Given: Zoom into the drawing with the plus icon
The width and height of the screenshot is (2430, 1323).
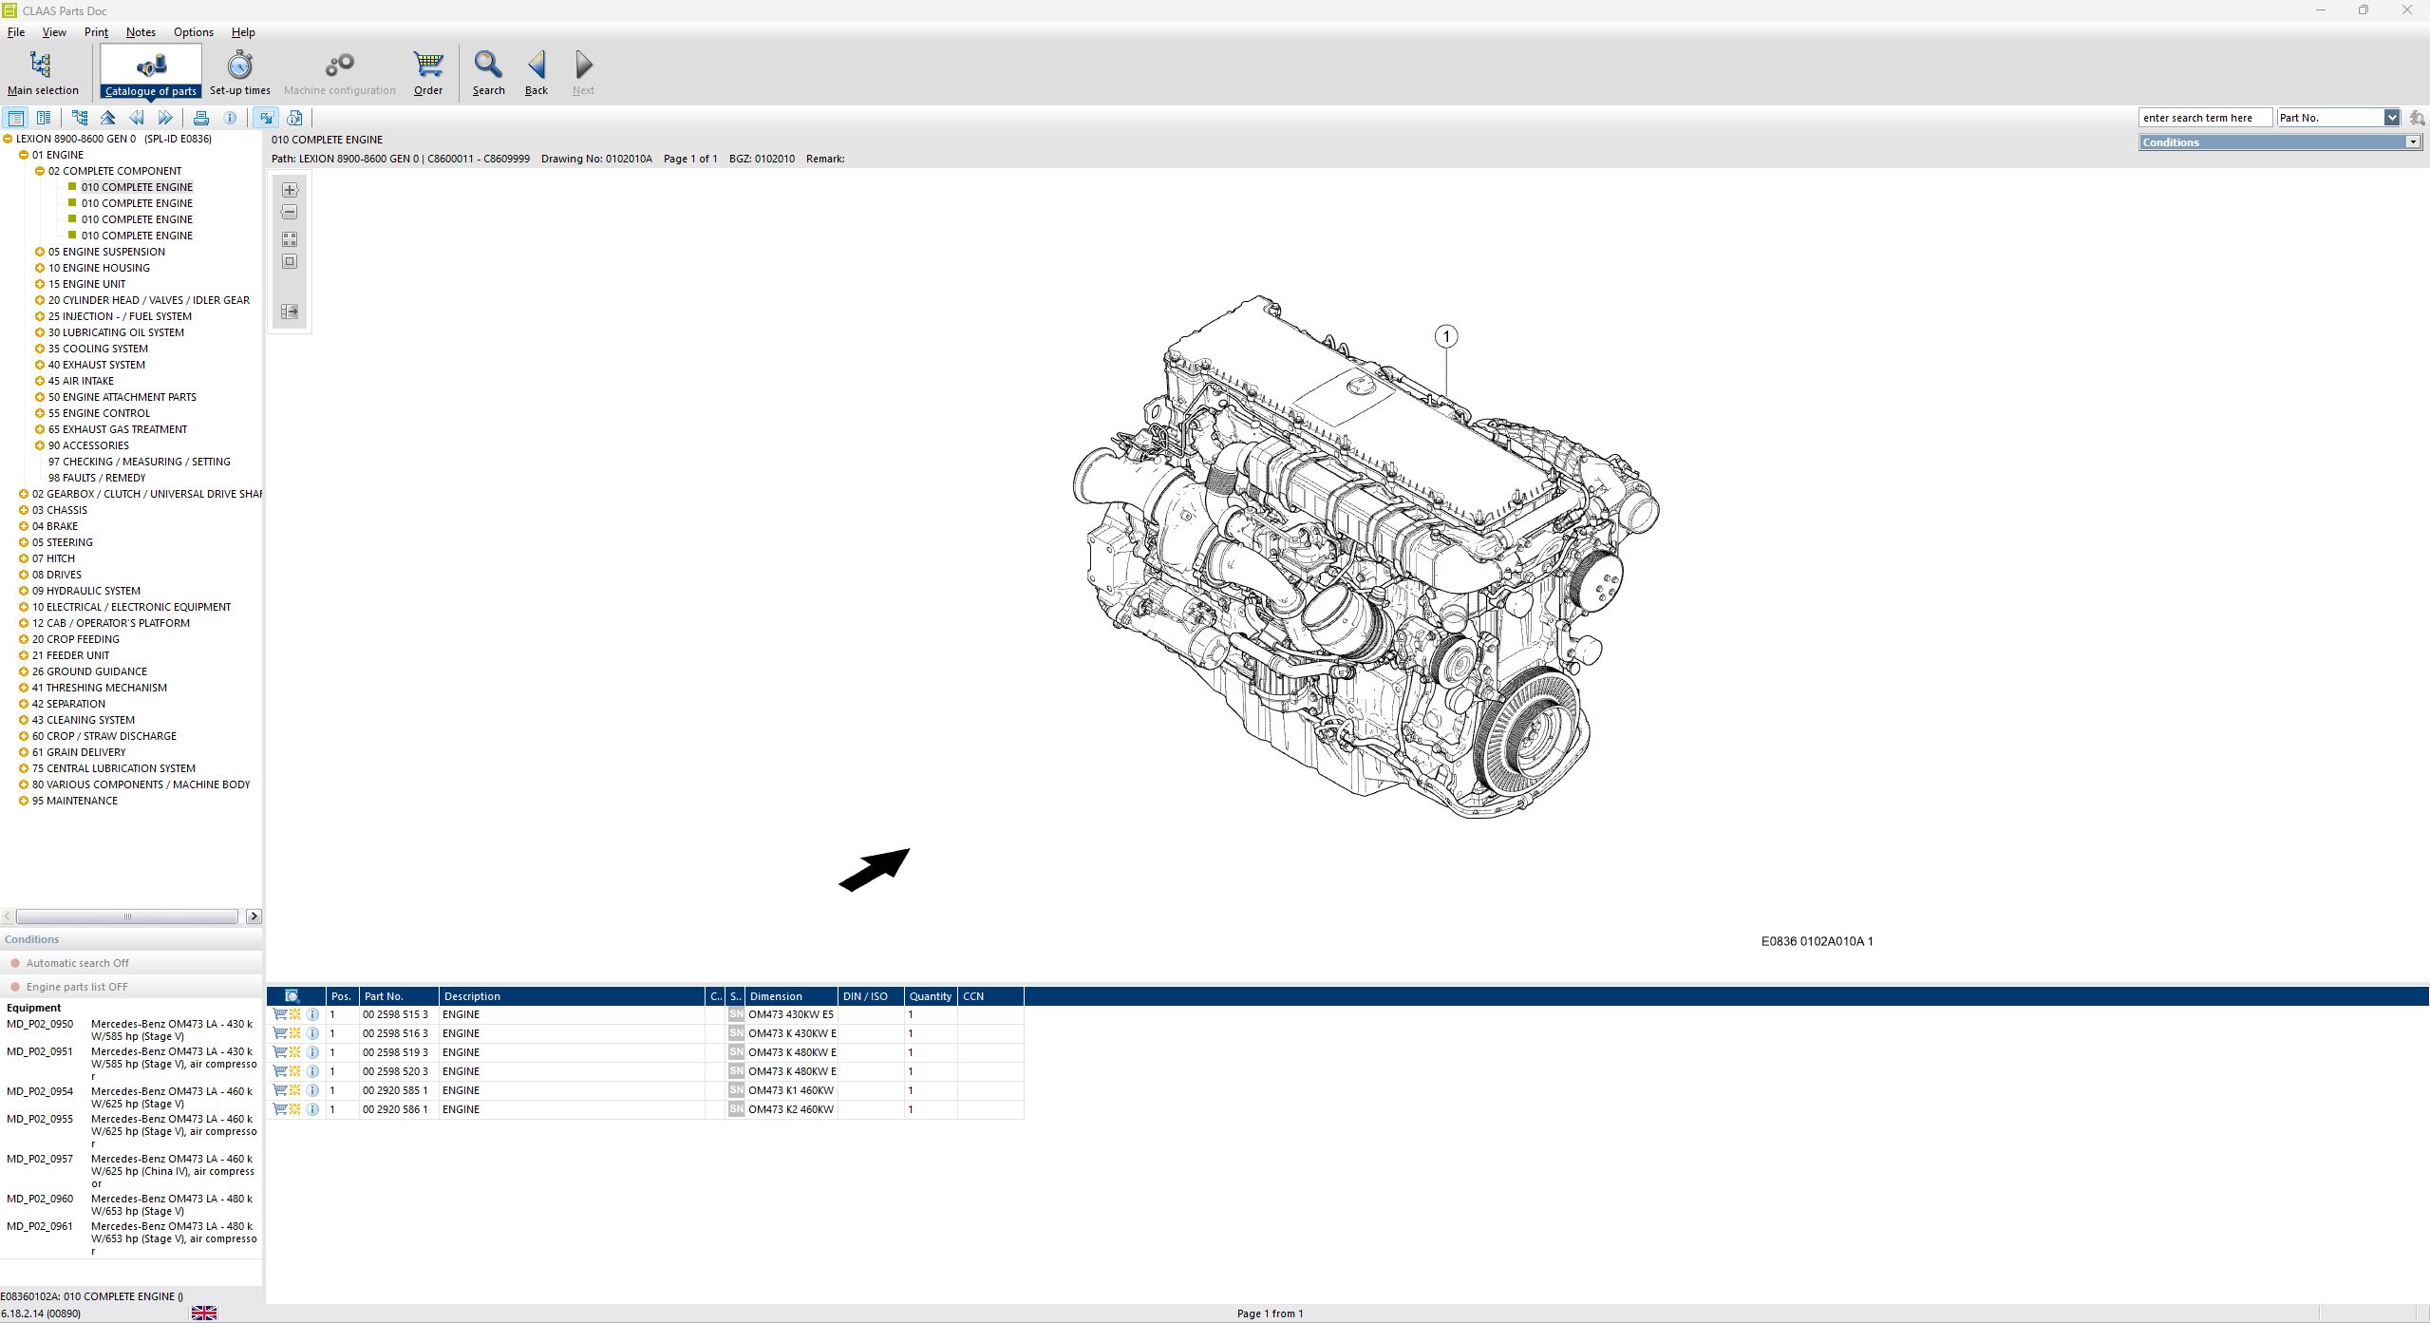Looking at the screenshot, I should point(289,189).
